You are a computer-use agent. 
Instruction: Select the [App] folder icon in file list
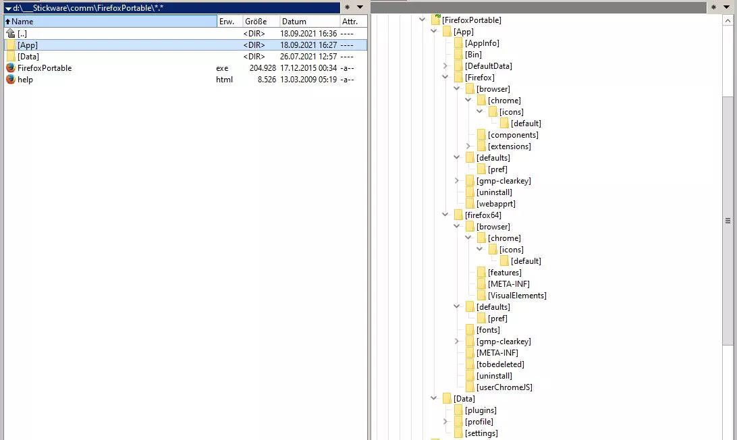[x=11, y=45]
